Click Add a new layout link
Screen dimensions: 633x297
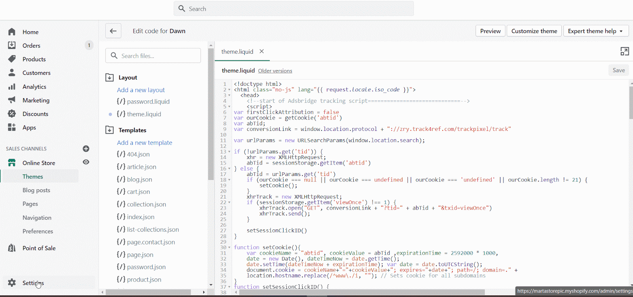[141, 90]
